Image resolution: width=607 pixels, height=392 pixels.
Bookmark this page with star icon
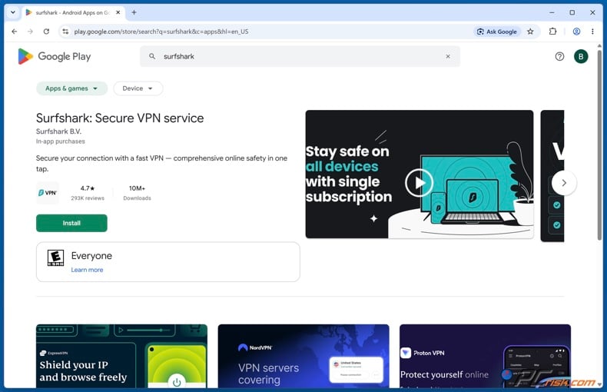click(530, 32)
